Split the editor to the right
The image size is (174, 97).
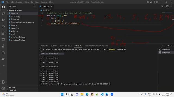(167, 6)
